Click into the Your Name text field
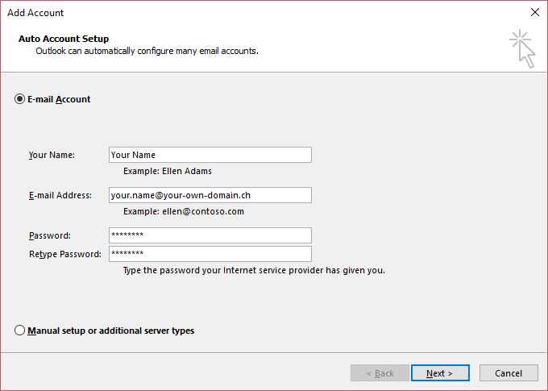Viewport: 548px width, 391px height. (x=210, y=155)
